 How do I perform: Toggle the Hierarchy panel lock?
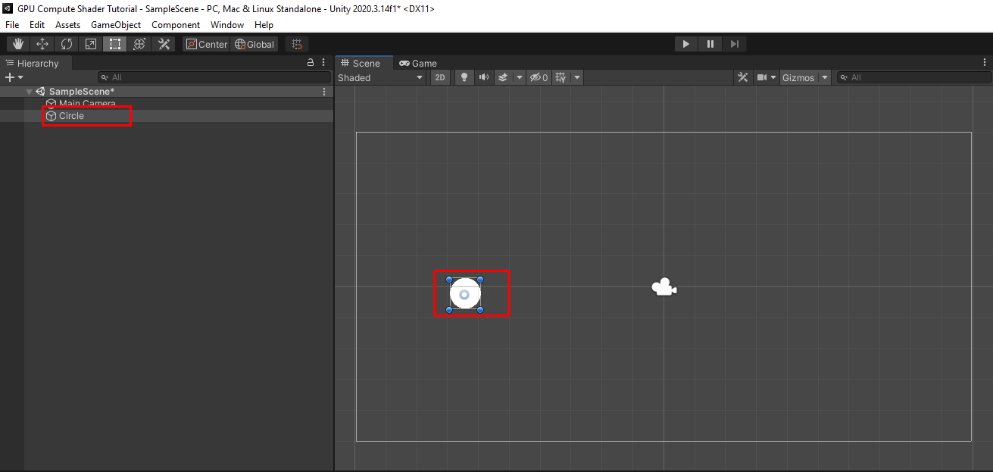(x=310, y=63)
